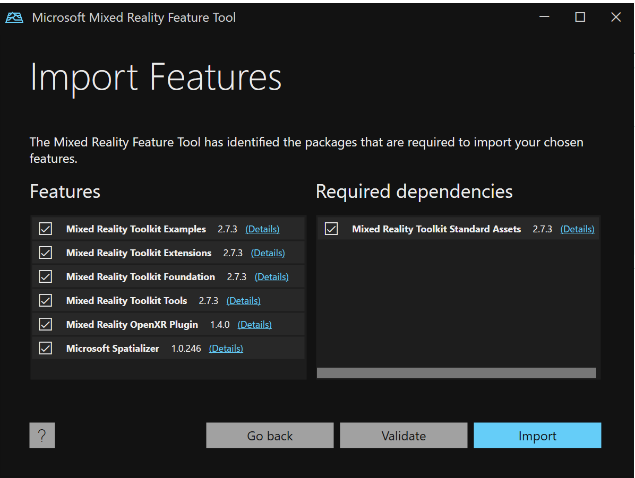Viewport: 635px width, 478px height.
Task: Open Details for Standard Assets dependency
Action: point(577,229)
